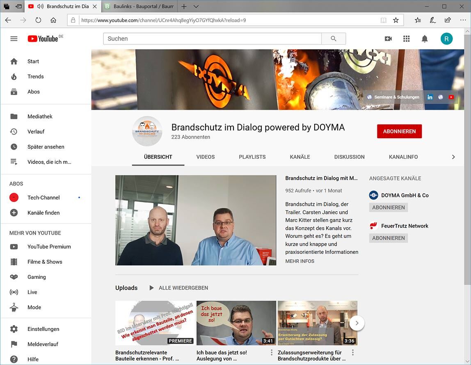Subscribe to FeuerTrutz Network
Viewport: 471px width, 365px height.
[389, 238]
